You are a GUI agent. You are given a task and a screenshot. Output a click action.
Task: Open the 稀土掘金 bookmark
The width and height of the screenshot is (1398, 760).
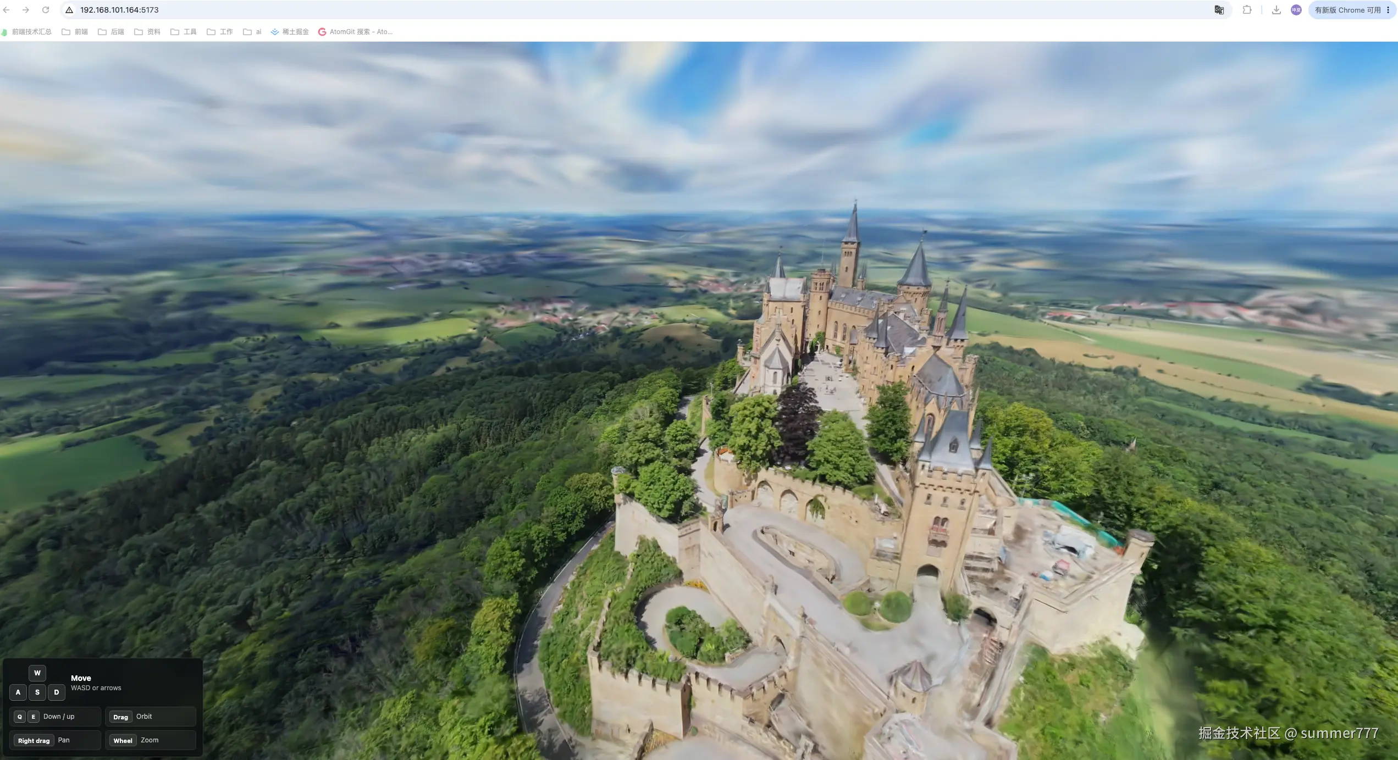290,32
